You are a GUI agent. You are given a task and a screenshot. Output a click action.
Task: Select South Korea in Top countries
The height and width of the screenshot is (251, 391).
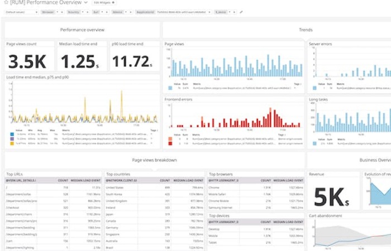(x=154, y=194)
